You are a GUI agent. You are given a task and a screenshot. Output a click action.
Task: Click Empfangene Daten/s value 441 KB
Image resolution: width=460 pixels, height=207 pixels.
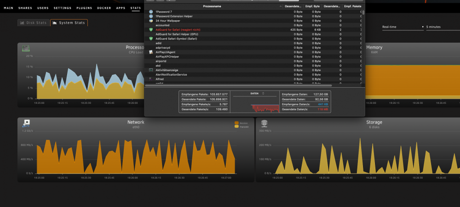coord(323,104)
